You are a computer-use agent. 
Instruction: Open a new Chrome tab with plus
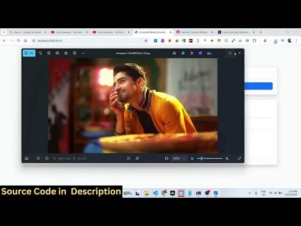(261, 32)
